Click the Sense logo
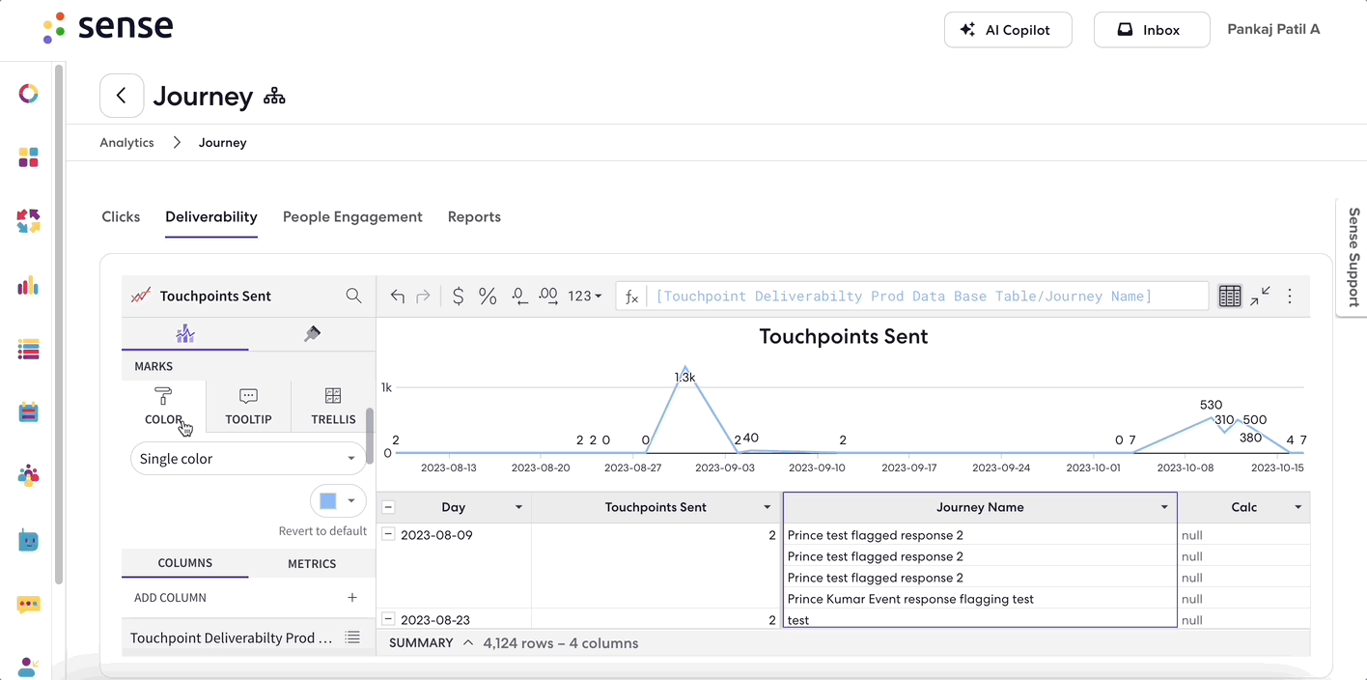The height and width of the screenshot is (680, 1367). point(107,27)
